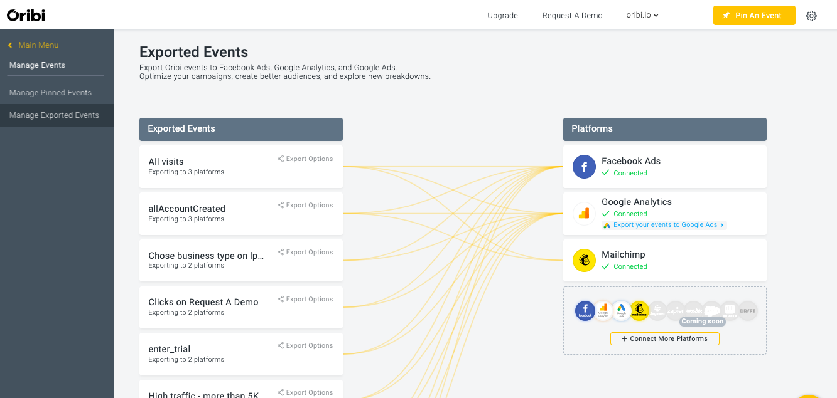Click Upgrade in the top navigation
Image resolution: width=837 pixels, height=398 pixels.
pyautogui.click(x=502, y=16)
